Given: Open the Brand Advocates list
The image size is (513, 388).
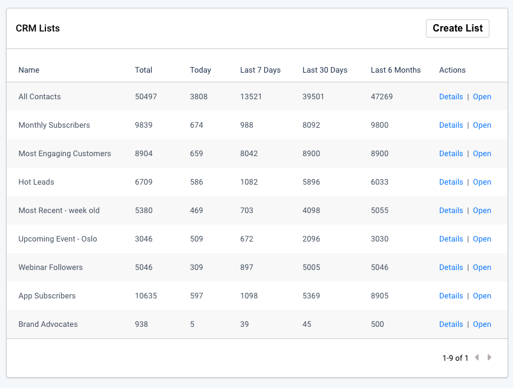Looking at the screenshot, I should tap(482, 324).
